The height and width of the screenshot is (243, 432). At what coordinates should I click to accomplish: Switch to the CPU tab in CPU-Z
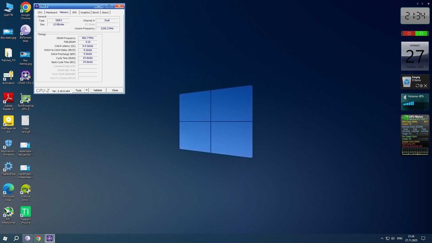[x=40, y=13]
